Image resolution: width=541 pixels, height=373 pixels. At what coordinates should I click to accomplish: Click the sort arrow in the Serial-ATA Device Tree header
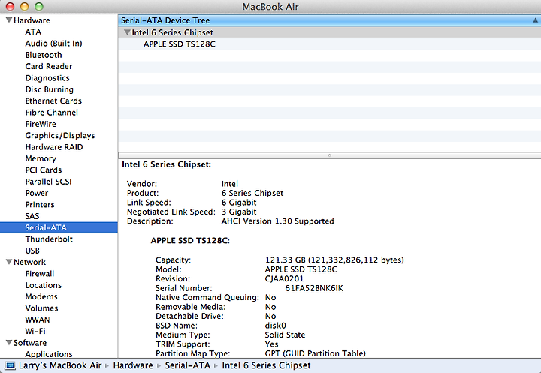pos(535,20)
